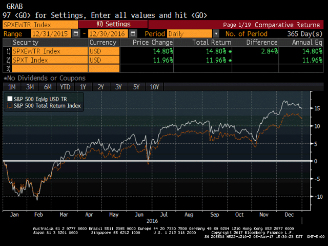Select the 3M range tab
Screen dimensions: 328x246
click(x=30, y=87)
